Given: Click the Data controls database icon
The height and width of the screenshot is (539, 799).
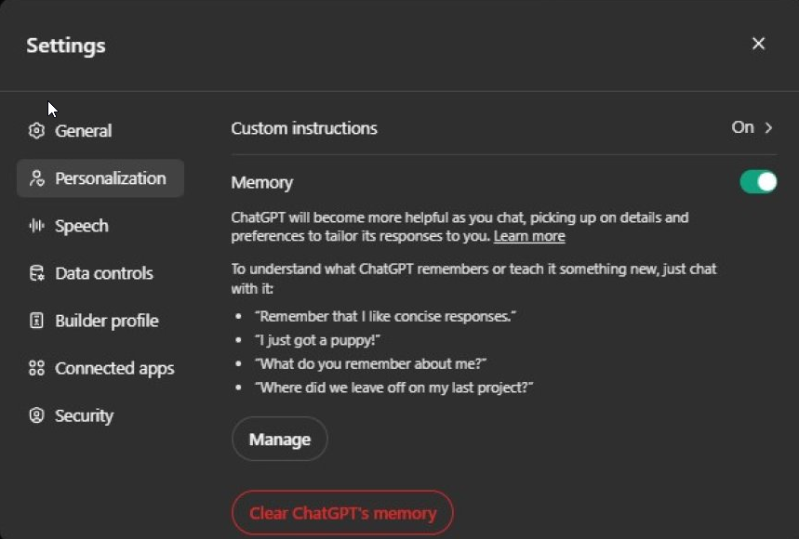Looking at the screenshot, I should tap(36, 273).
